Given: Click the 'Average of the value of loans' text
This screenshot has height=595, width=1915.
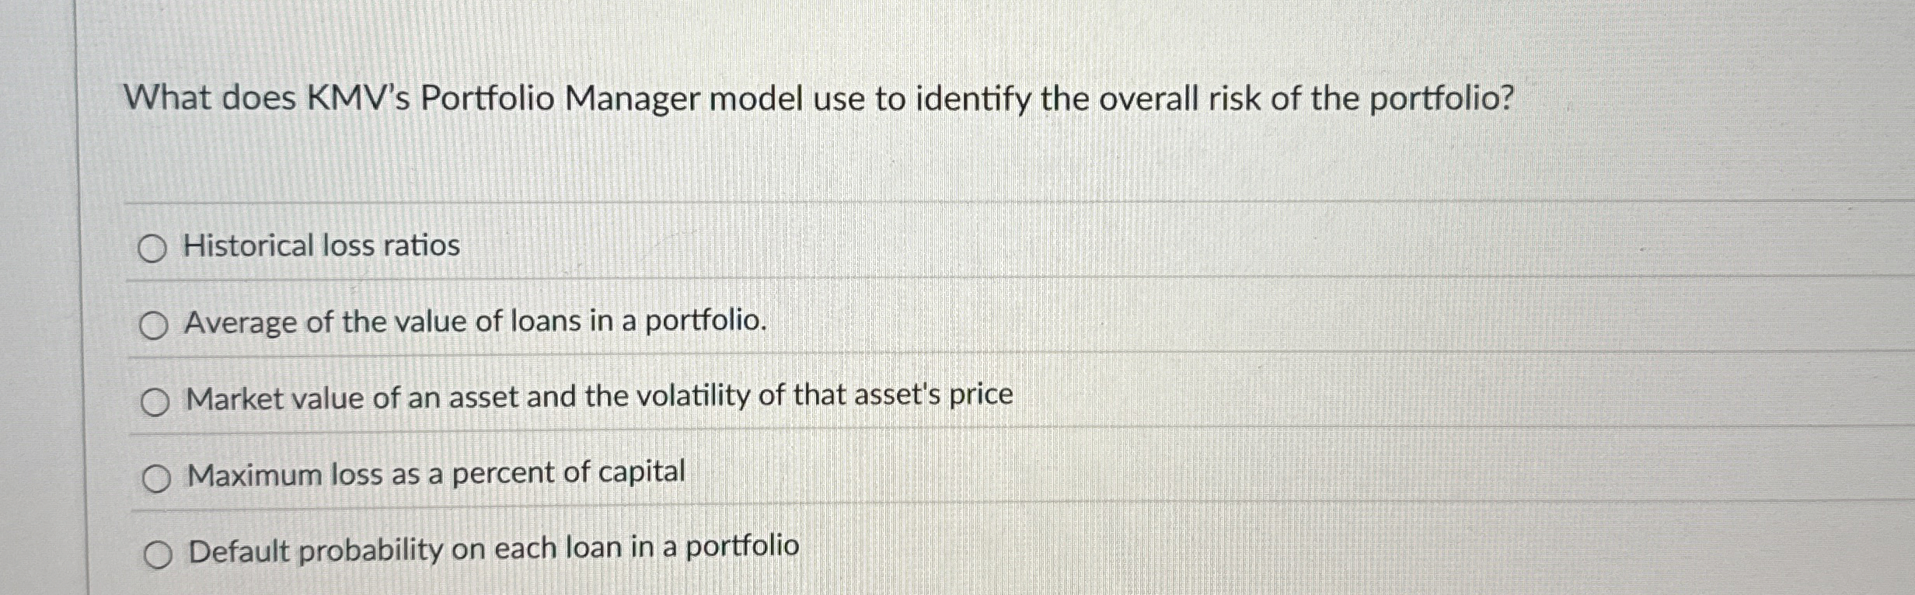Looking at the screenshot, I should (x=474, y=322).
